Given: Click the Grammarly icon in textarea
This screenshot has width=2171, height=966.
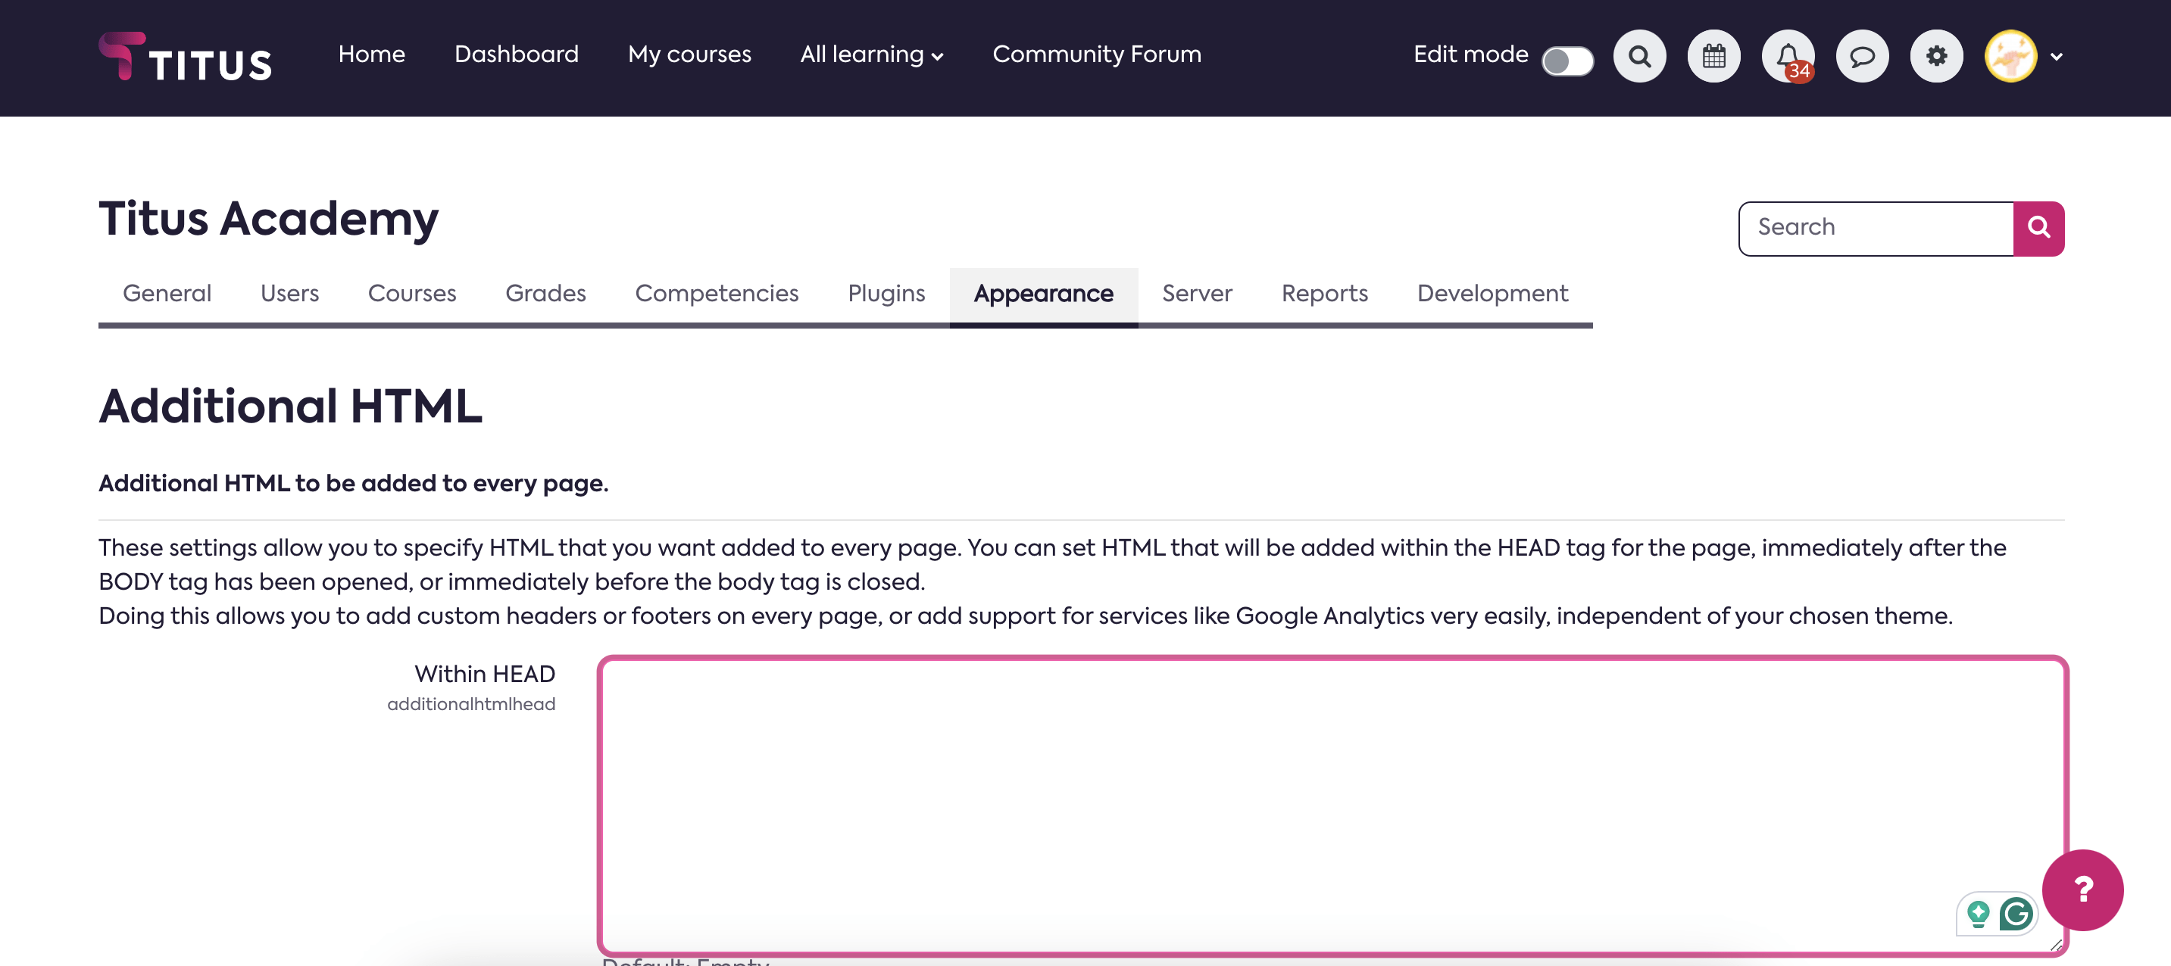Looking at the screenshot, I should click(2016, 914).
